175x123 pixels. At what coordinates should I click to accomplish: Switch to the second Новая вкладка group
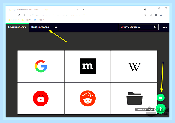pos(40,27)
